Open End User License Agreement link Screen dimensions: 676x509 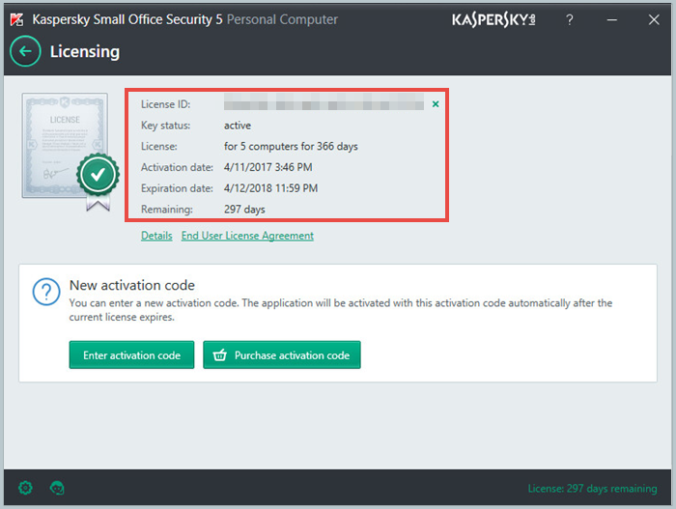tap(247, 236)
